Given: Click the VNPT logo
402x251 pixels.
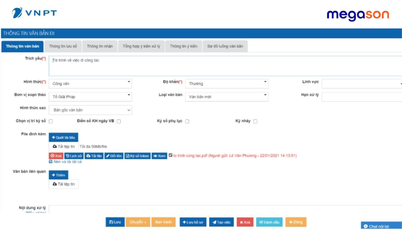Looking at the screenshot, I should [34, 13].
